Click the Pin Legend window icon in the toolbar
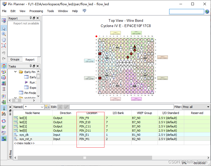Viewport: 211px width, 166px height. 4,21
